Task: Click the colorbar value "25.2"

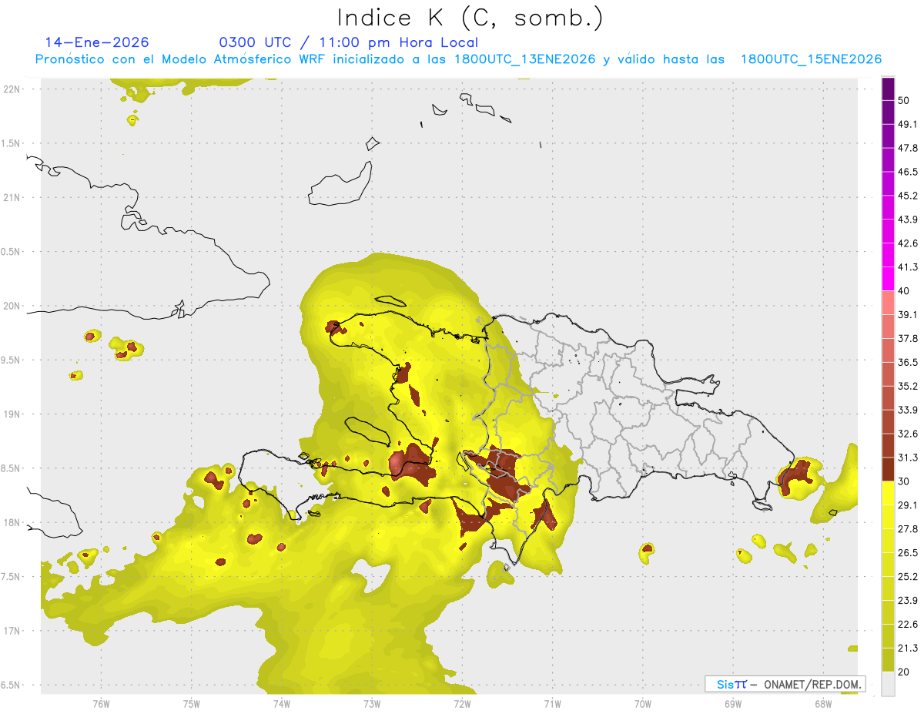Action: 908,576
